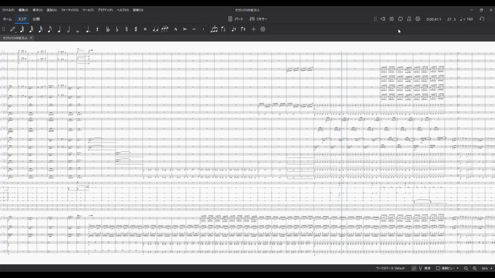Flip note stem direction

223,29
